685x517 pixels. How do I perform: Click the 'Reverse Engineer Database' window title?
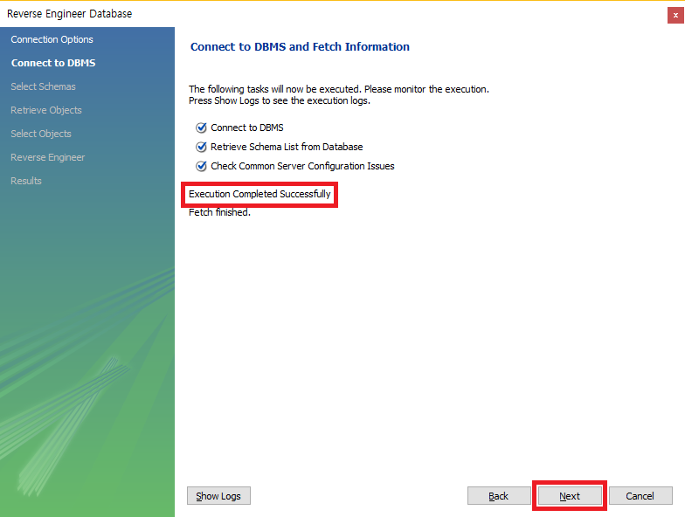[x=70, y=14]
